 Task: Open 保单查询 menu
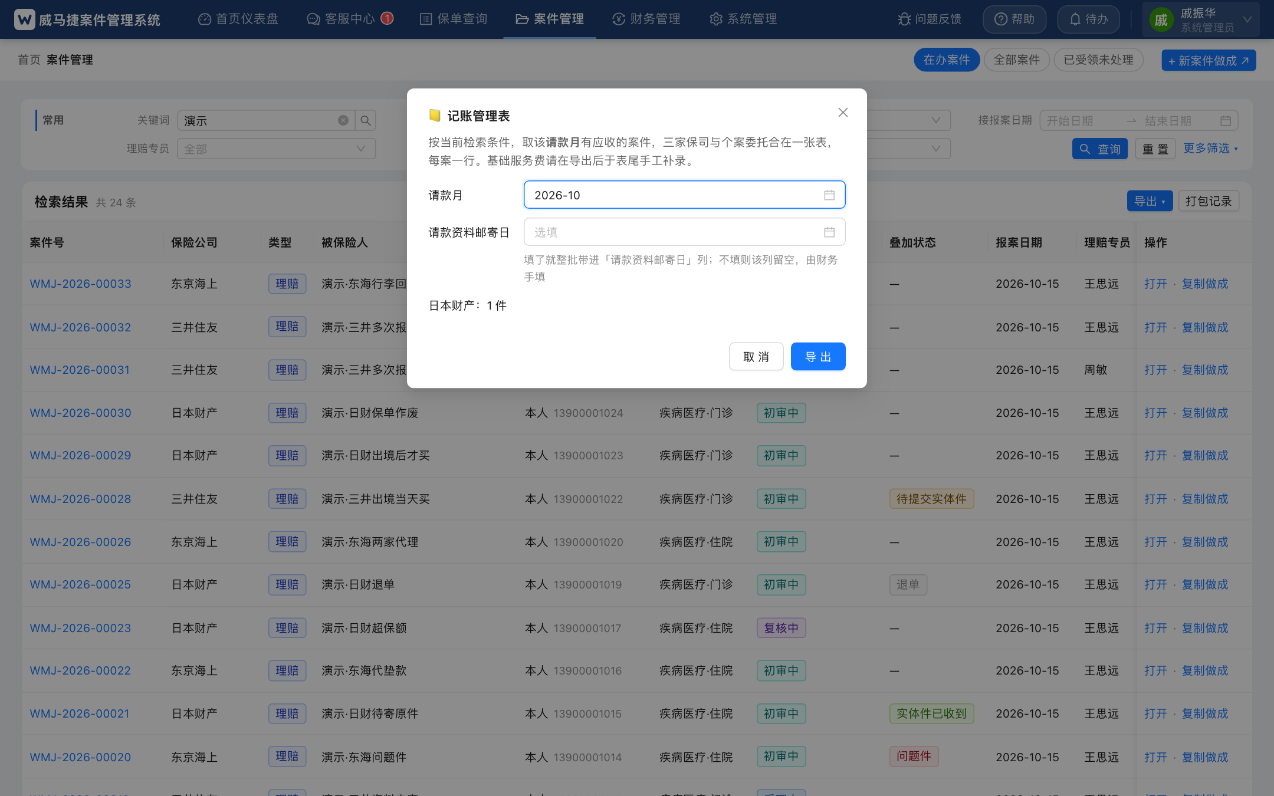pos(454,19)
